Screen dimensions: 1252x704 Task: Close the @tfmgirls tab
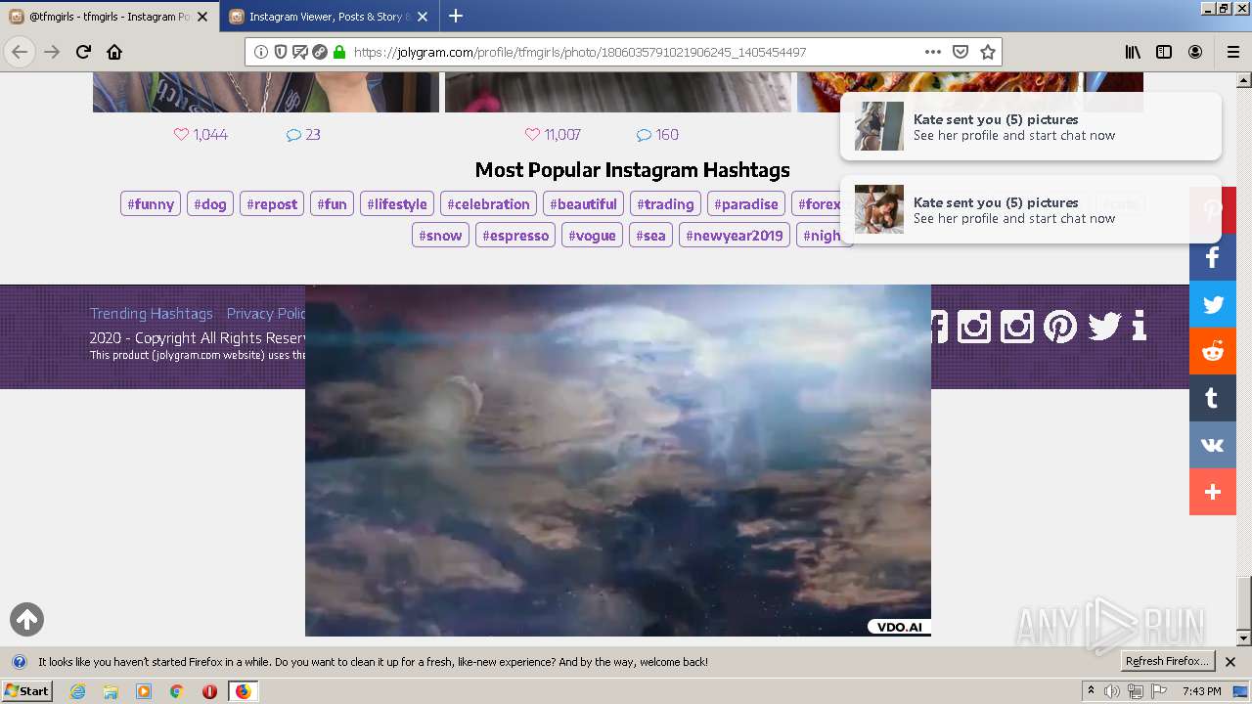point(202,17)
